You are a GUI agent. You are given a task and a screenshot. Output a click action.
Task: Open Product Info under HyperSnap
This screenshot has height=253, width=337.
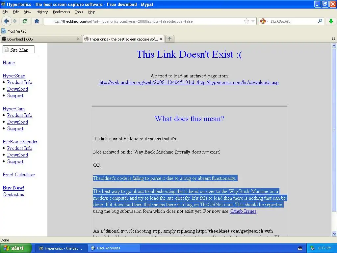click(x=19, y=82)
